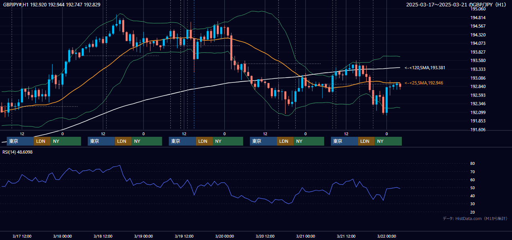
Task: Select the 東京 session box above 3/19 12:00
Action: tap(182, 141)
